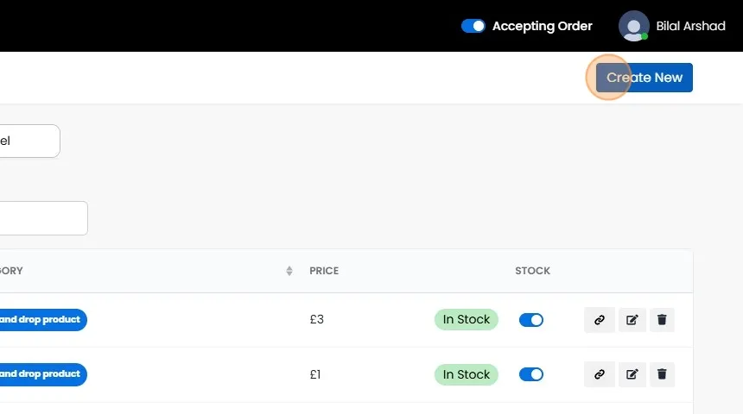
Task: Click the input field ending in 'el'
Action: pyautogui.click(x=29, y=141)
